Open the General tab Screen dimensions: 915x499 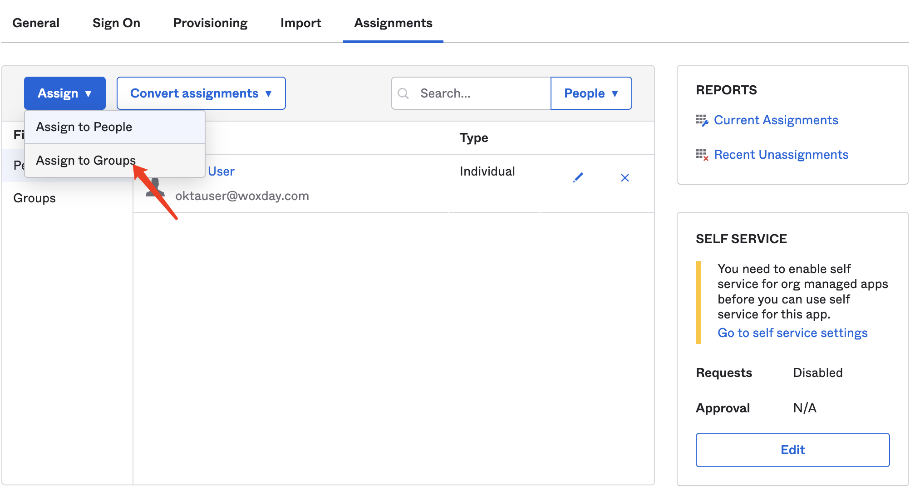pos(36,23)
